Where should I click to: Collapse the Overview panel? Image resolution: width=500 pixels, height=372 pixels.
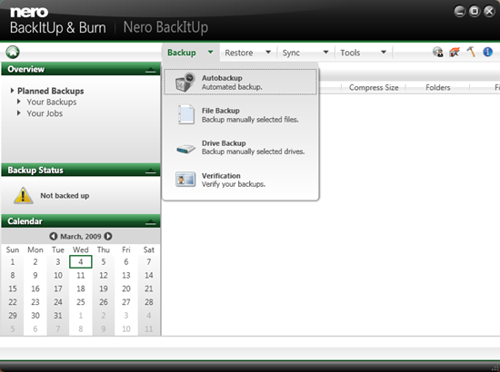(x=151, y=70)
